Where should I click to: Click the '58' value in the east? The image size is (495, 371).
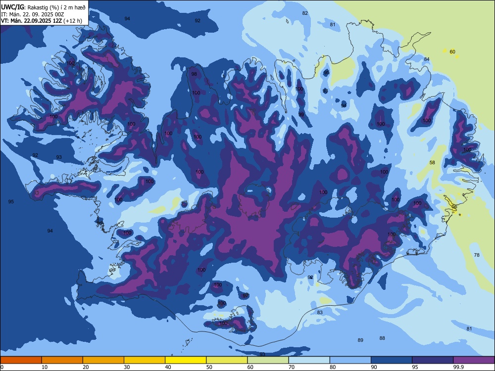click(x=432, y=162)
